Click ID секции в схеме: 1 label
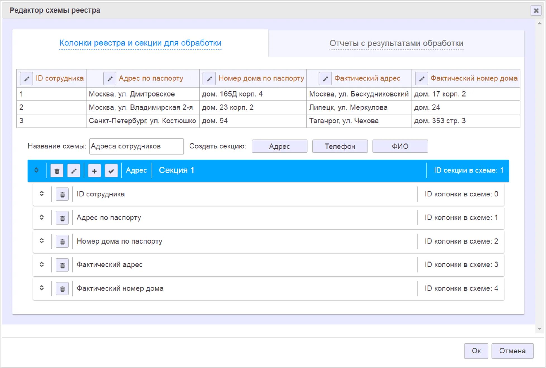 [x=469, y=170]
